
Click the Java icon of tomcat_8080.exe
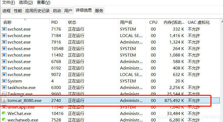point(4,100)
